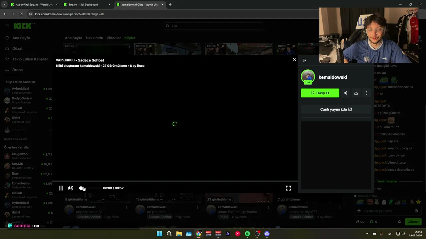Open Drops in sidebar
The height and width of the screenshot is (239, 426).
pos(18,70)
